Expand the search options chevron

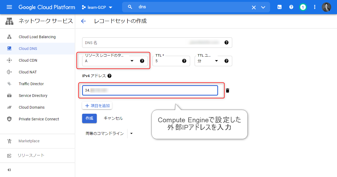coord(263,7)
